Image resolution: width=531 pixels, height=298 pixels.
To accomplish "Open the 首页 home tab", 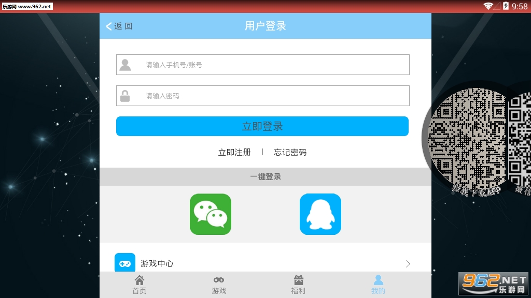I will point(139,285).
